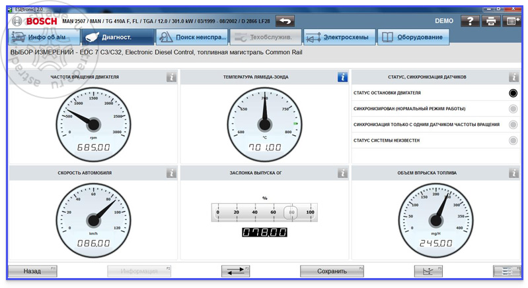The height and width of the screenshot is (288, 528).
Task: Open info for Объем впрыска топлива
Action: pos(513,173)
